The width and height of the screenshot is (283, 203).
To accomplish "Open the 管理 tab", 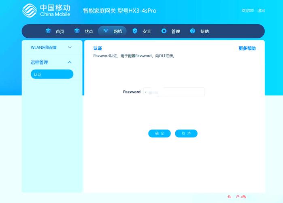I will tap(170, 31).
